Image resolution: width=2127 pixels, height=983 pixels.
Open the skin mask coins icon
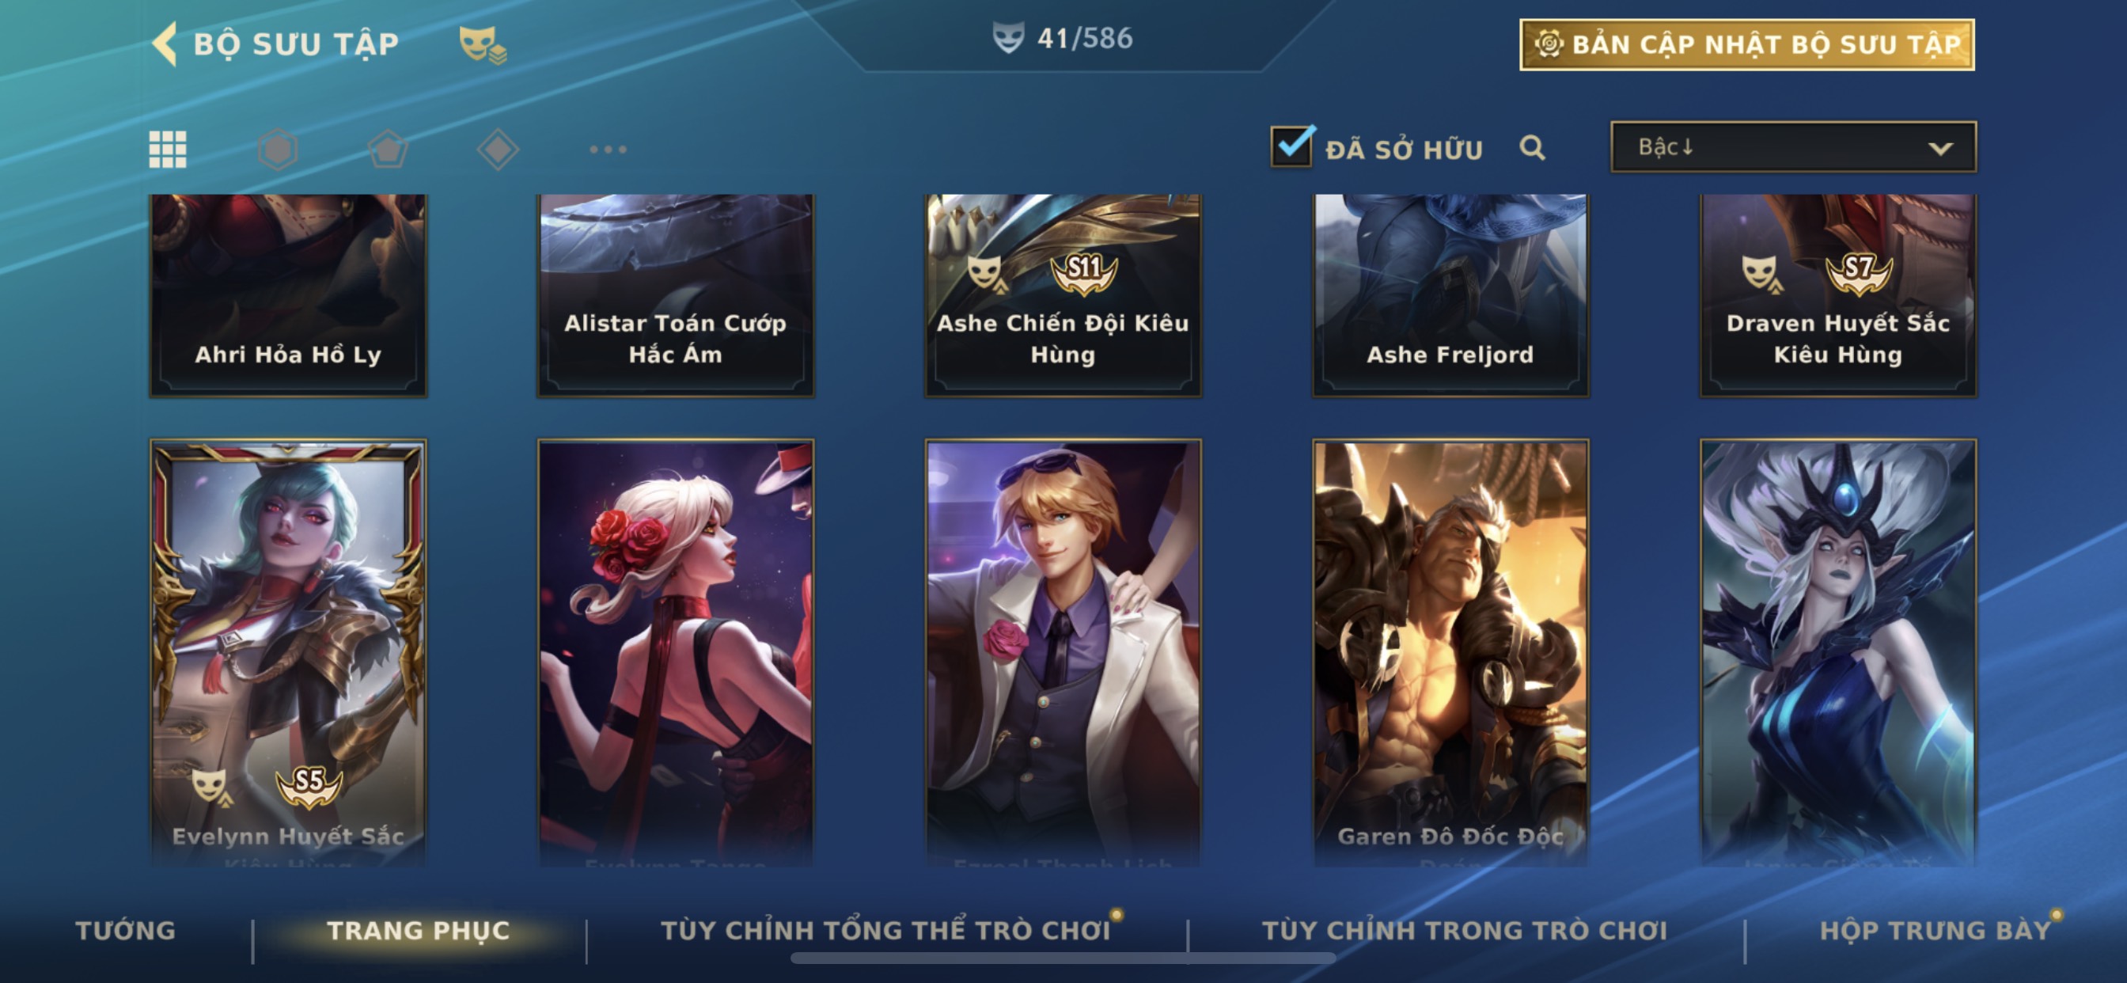tap(483, 44)
